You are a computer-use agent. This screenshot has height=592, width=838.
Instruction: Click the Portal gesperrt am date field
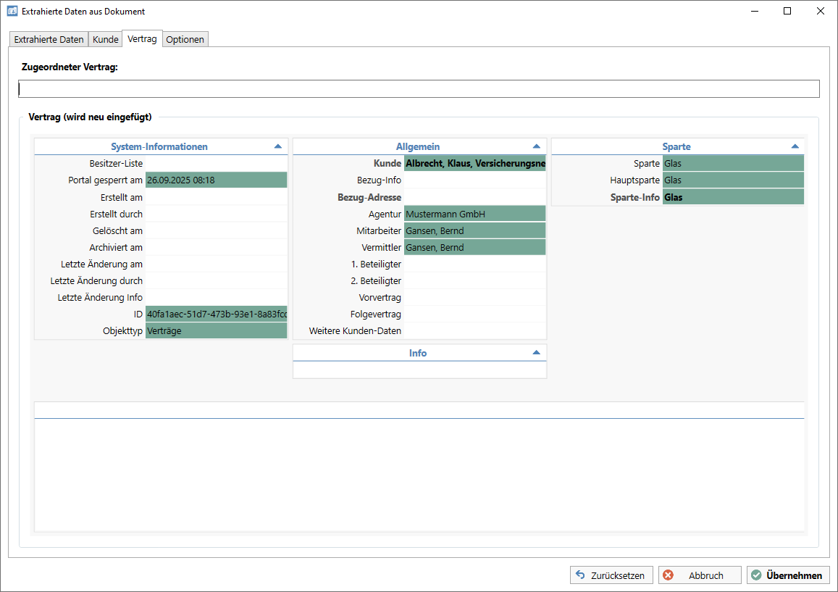coord(216,180)
